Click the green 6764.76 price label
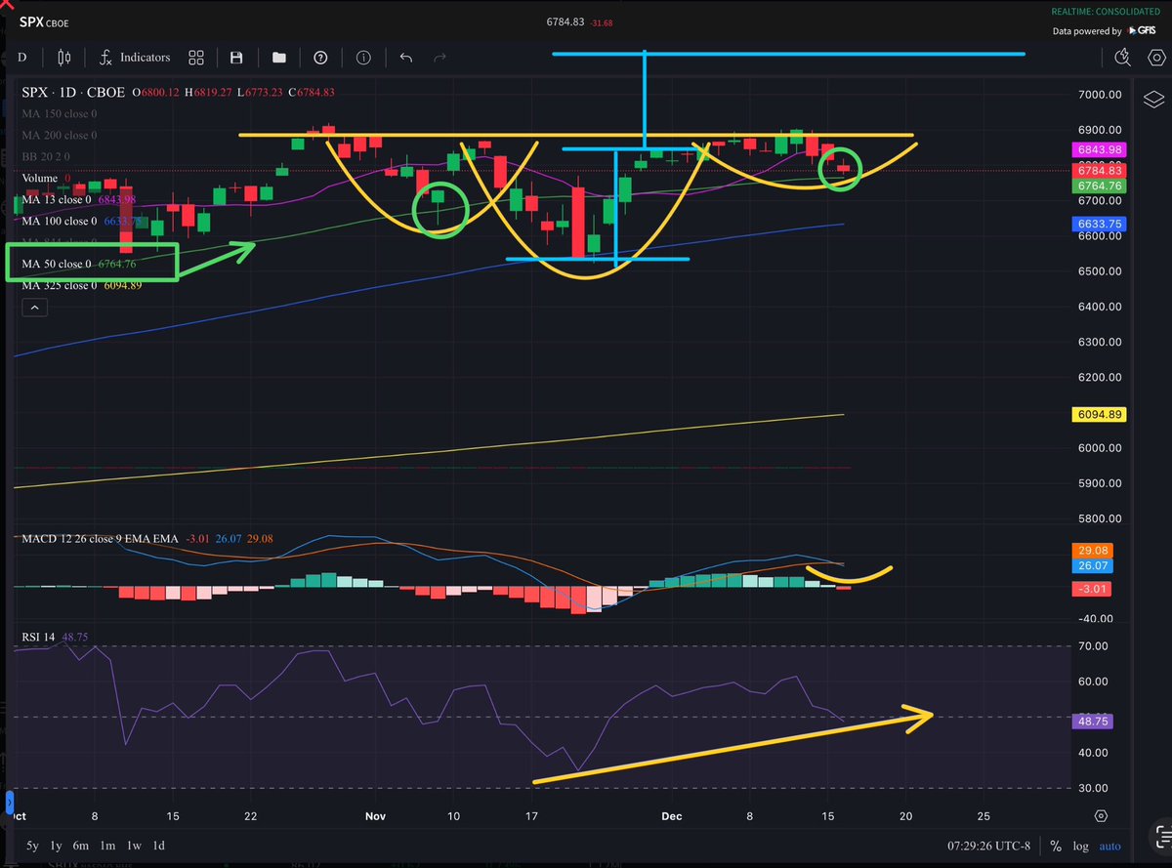This screenshot has width=1172, height=868. [x=1099, y=186]
